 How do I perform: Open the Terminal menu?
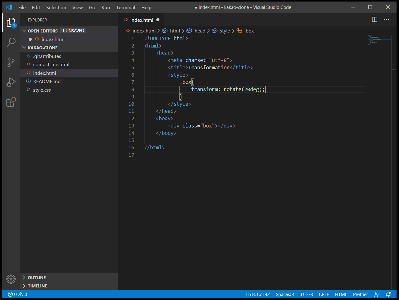click(x=125, y=7)
